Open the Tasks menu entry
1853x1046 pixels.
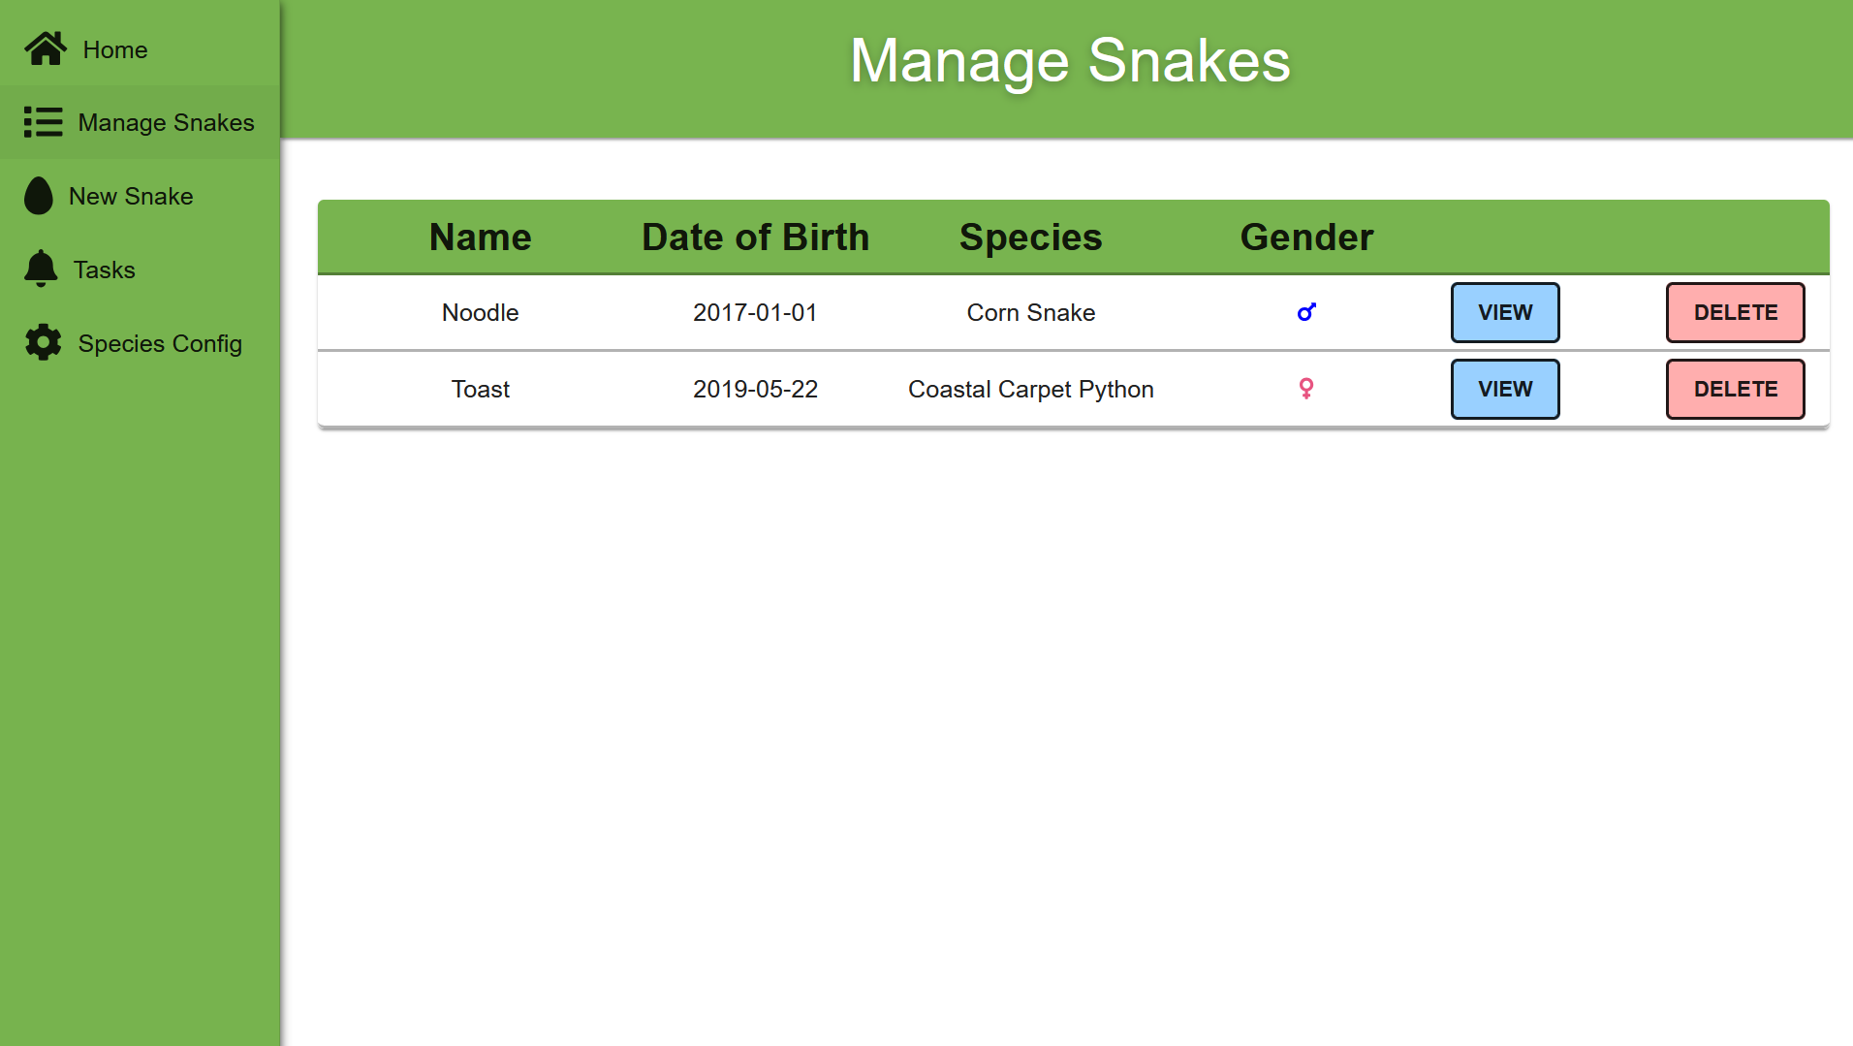click(x=140, y=269)
